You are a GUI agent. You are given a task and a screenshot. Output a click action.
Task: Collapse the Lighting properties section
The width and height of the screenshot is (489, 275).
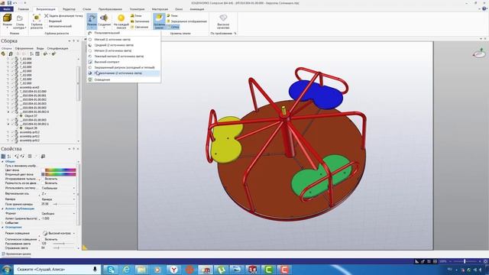3,228
